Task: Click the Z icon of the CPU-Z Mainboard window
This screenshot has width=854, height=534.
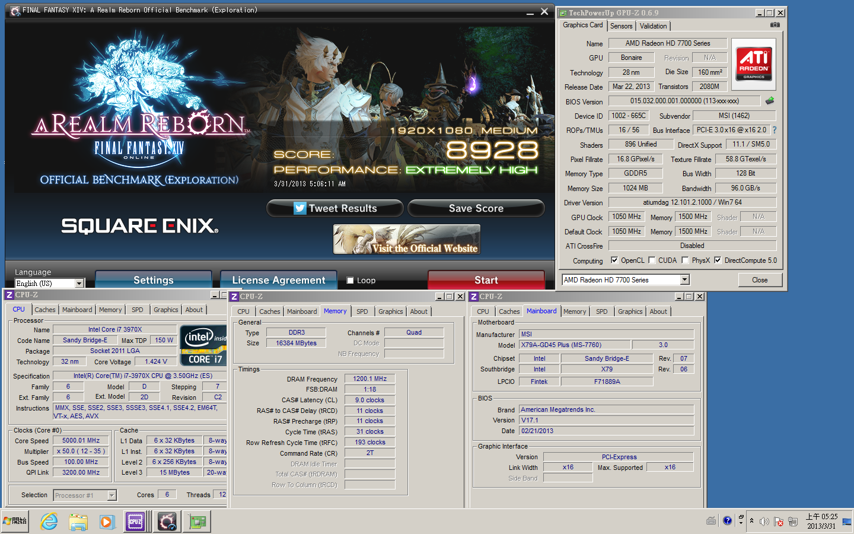Action: pyautogui.click(x=474, y=297)
